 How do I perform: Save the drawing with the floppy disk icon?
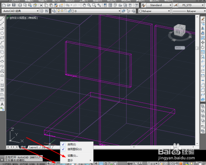pos(14,5)
